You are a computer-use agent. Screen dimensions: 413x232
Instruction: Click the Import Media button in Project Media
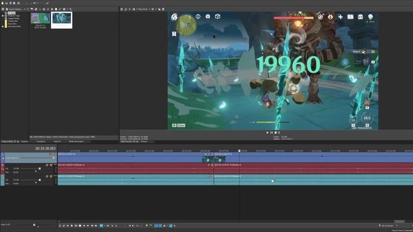click(14, 9)
